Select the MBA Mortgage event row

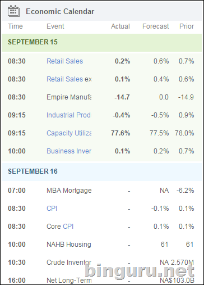coord(101,191)
